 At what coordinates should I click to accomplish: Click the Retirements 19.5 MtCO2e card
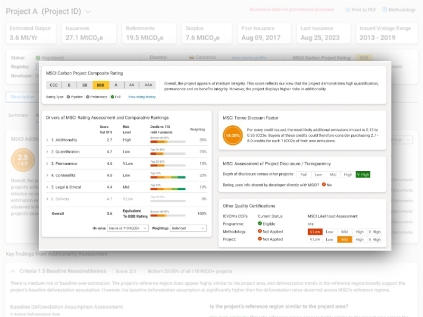point(149,33)
